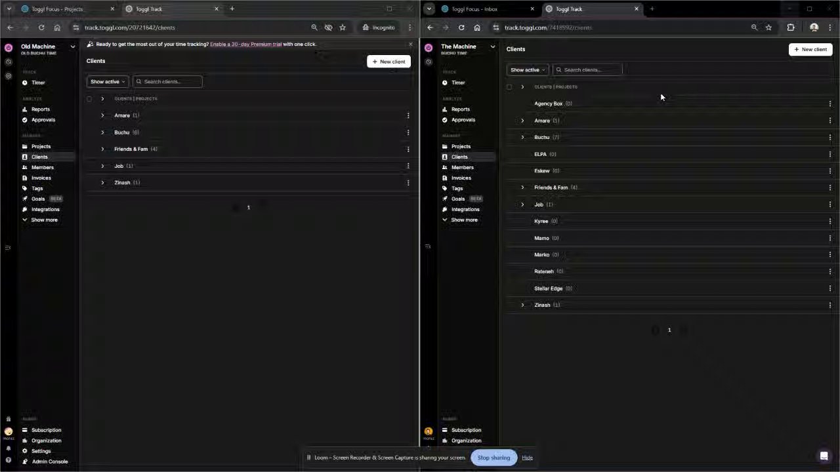Toggle select-all checkbox in Old Machine clients
Screen dimensions: 840x472
(89, 99)
